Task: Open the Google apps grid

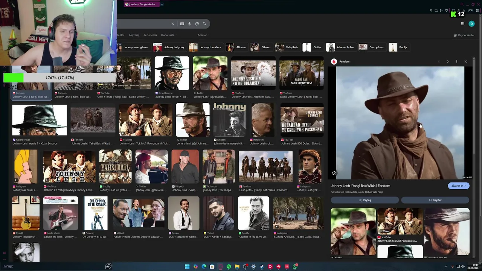Action: [462, 24]
